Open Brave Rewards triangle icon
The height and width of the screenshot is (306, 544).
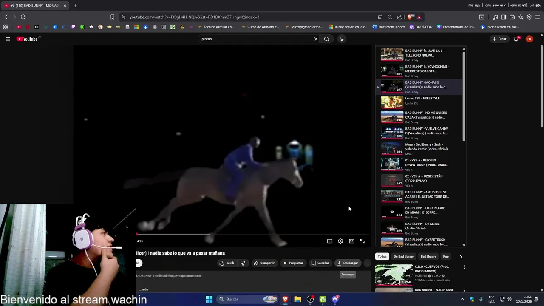click(419, 17)
